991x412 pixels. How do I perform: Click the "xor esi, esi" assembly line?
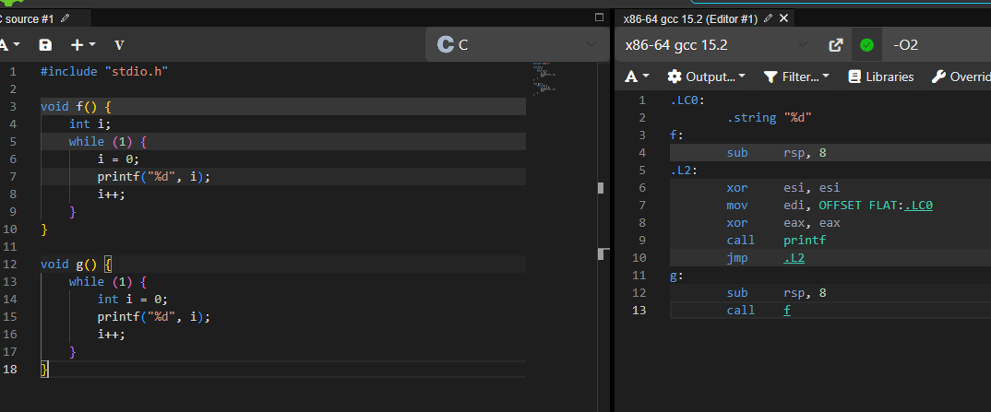[783, 187]
